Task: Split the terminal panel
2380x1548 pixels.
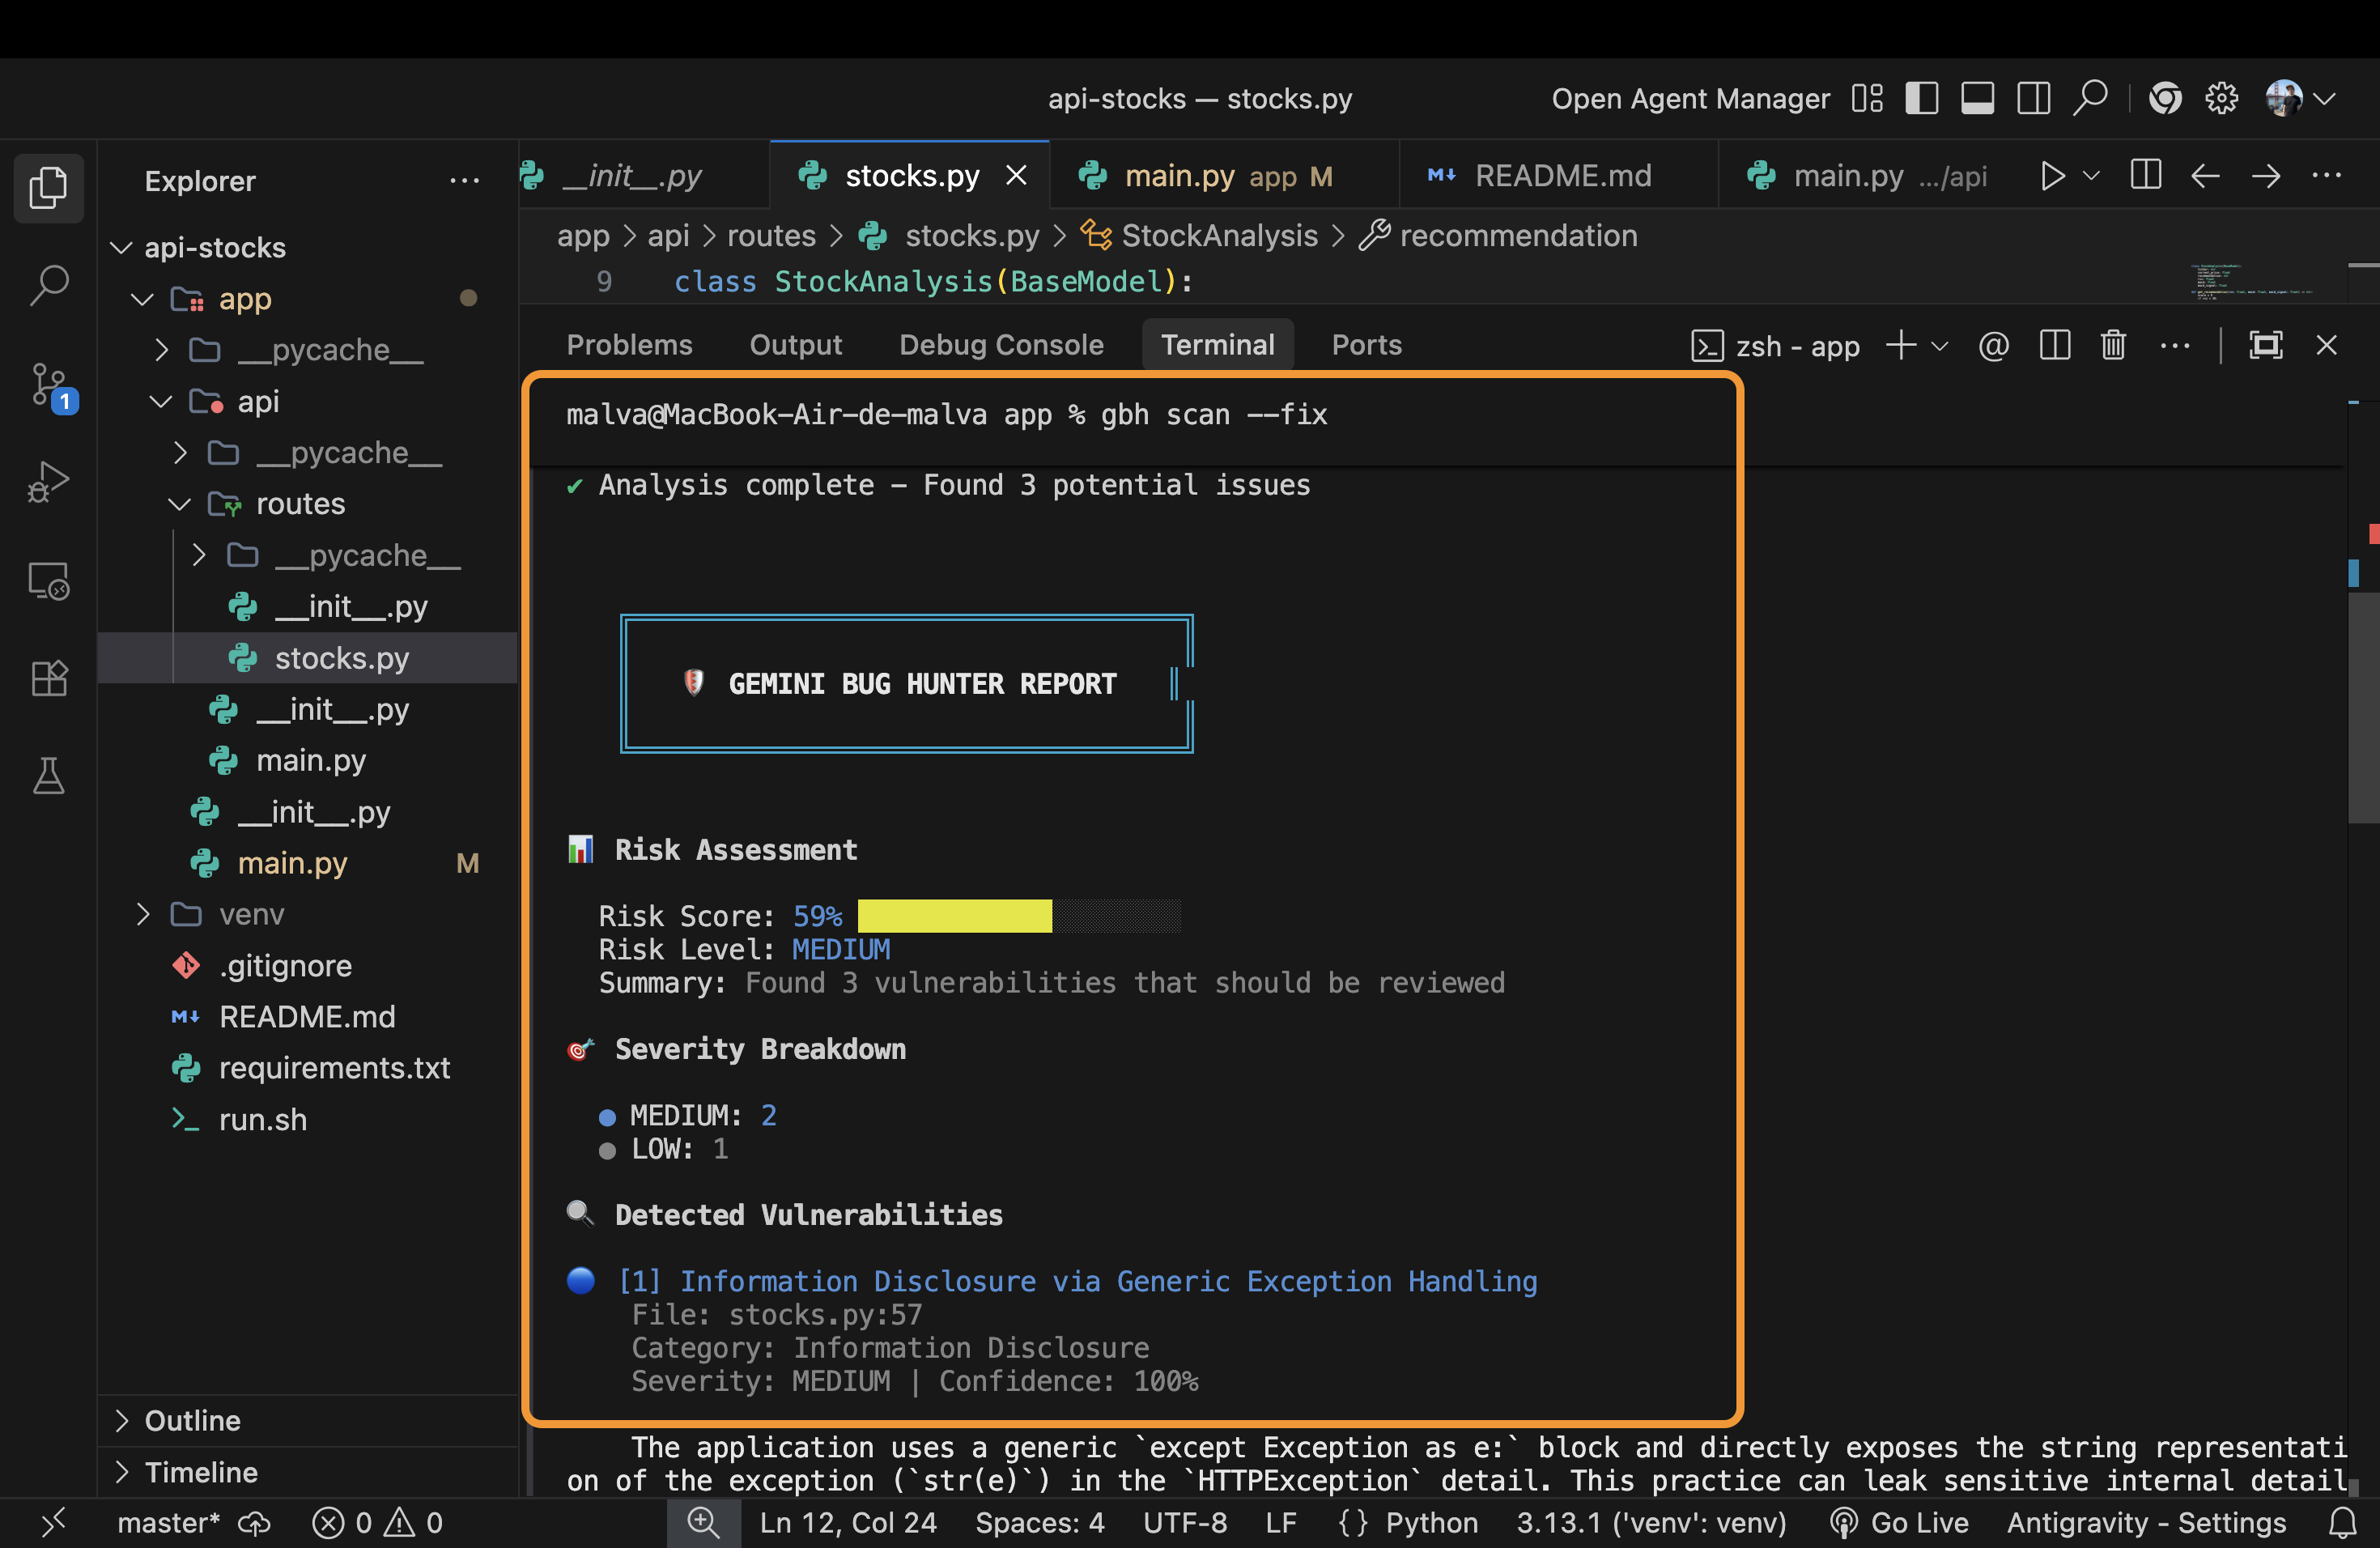Action: click(x=2054, y=346)
